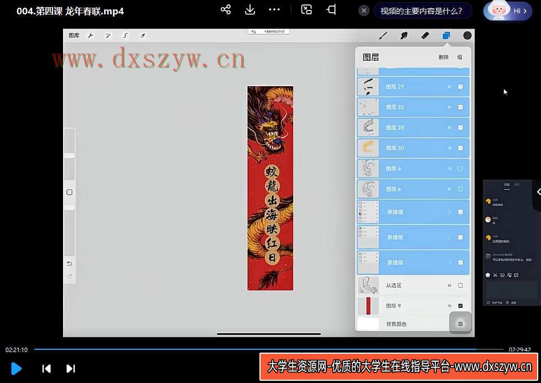Play the video with blue play button

pyautogui.click(x=16, y=369)
